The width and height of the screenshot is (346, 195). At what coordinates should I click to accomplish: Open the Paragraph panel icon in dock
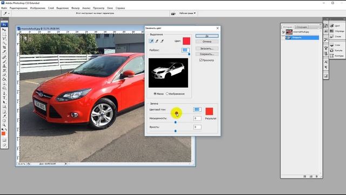326,67
